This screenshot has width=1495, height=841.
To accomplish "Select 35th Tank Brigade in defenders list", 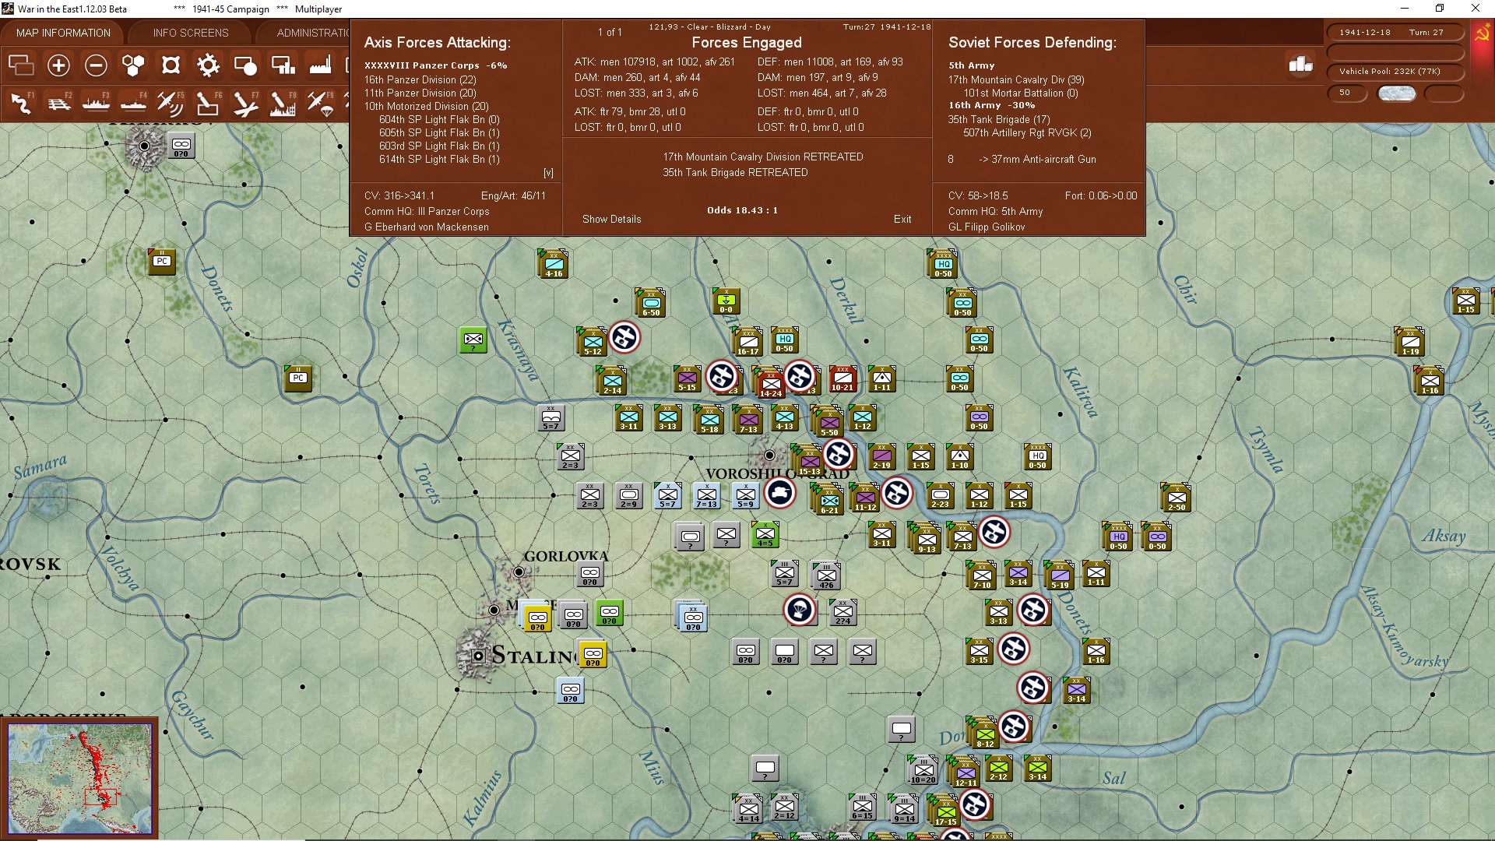I will [x=999, y=120].
